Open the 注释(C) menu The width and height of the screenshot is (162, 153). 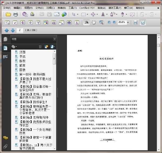[50, 8]
